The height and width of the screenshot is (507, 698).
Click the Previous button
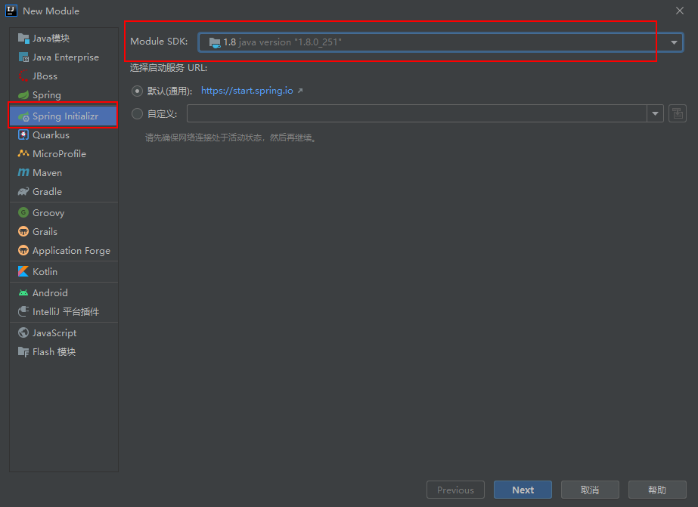coord(455,490)
